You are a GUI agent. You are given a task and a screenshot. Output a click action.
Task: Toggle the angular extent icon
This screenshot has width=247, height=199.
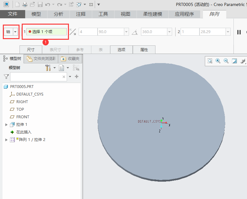click(x=135, y=32)
